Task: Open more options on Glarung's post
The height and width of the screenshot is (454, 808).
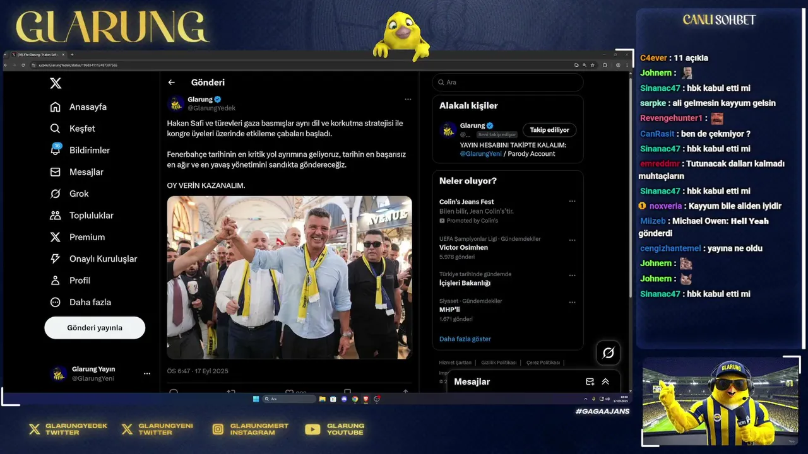Action: [x=408, y=99]
